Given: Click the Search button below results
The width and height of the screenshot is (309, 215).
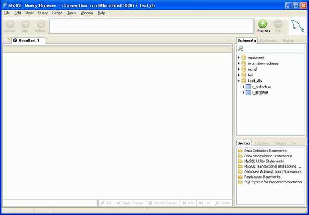Looking at the screenshot, I should point(222,203).
